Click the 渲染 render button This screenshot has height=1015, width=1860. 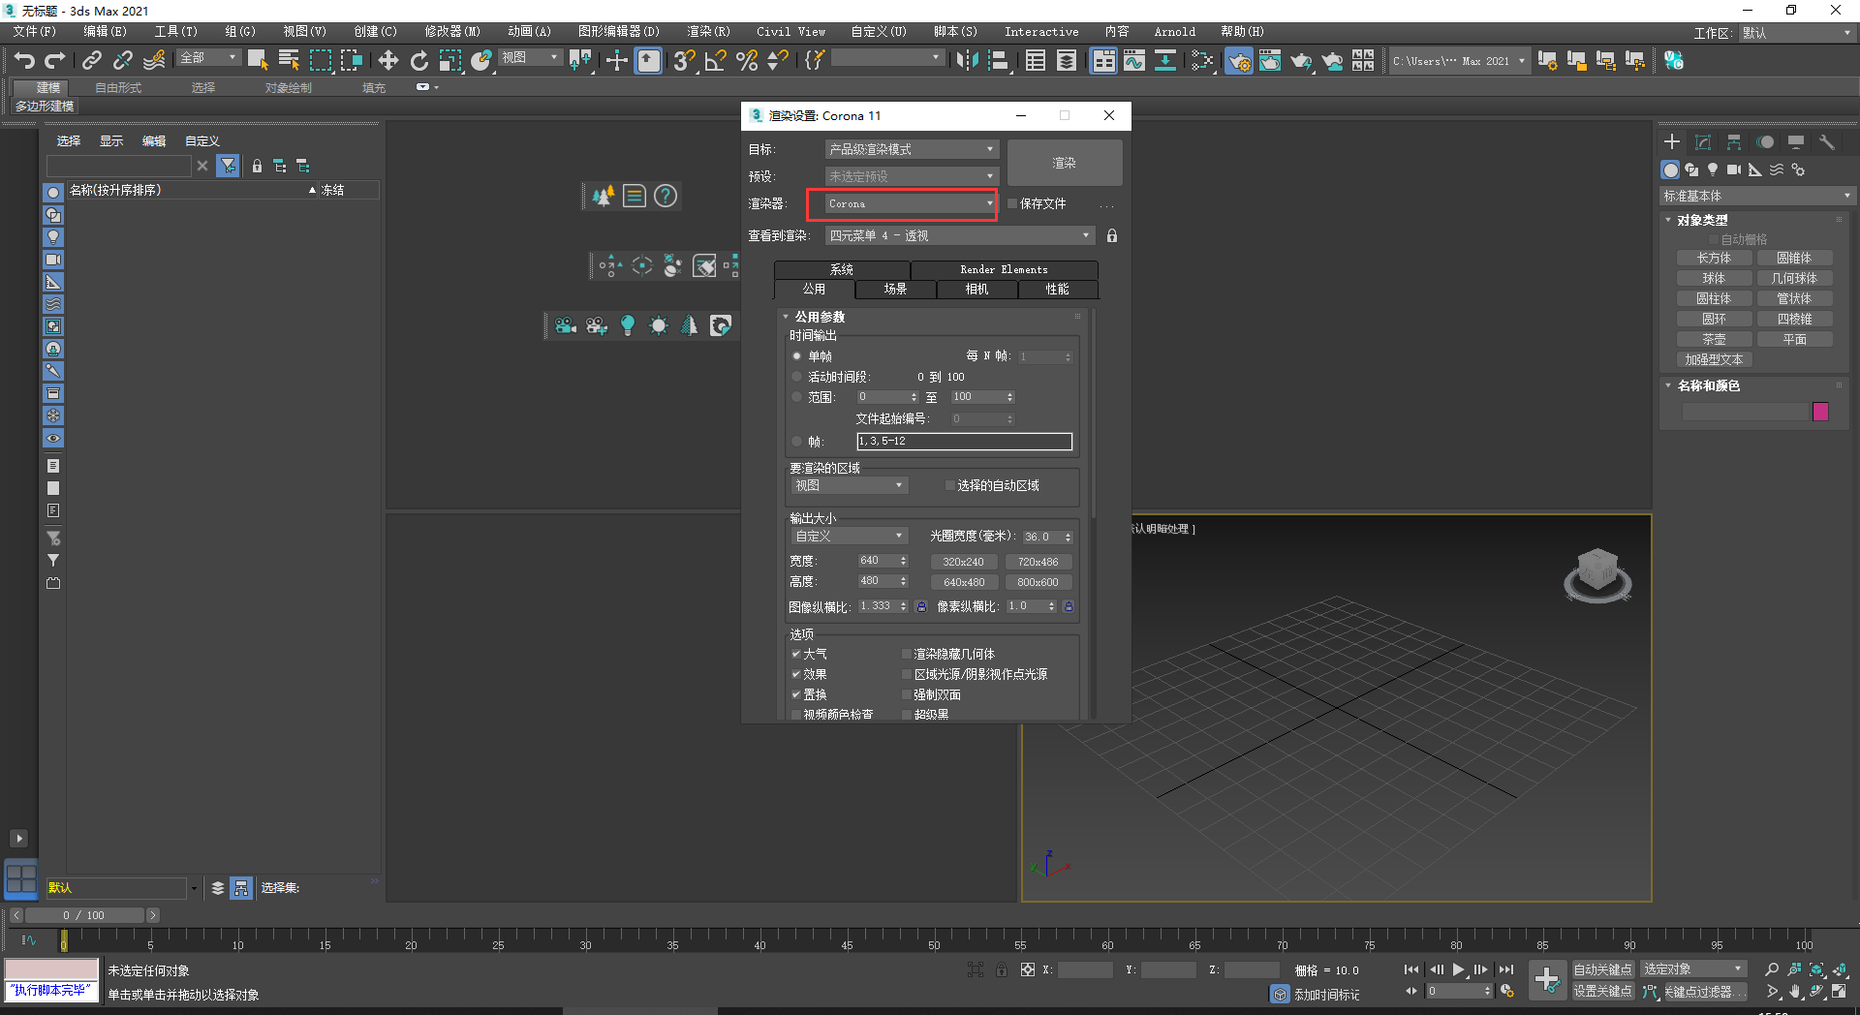point(1064,162)
